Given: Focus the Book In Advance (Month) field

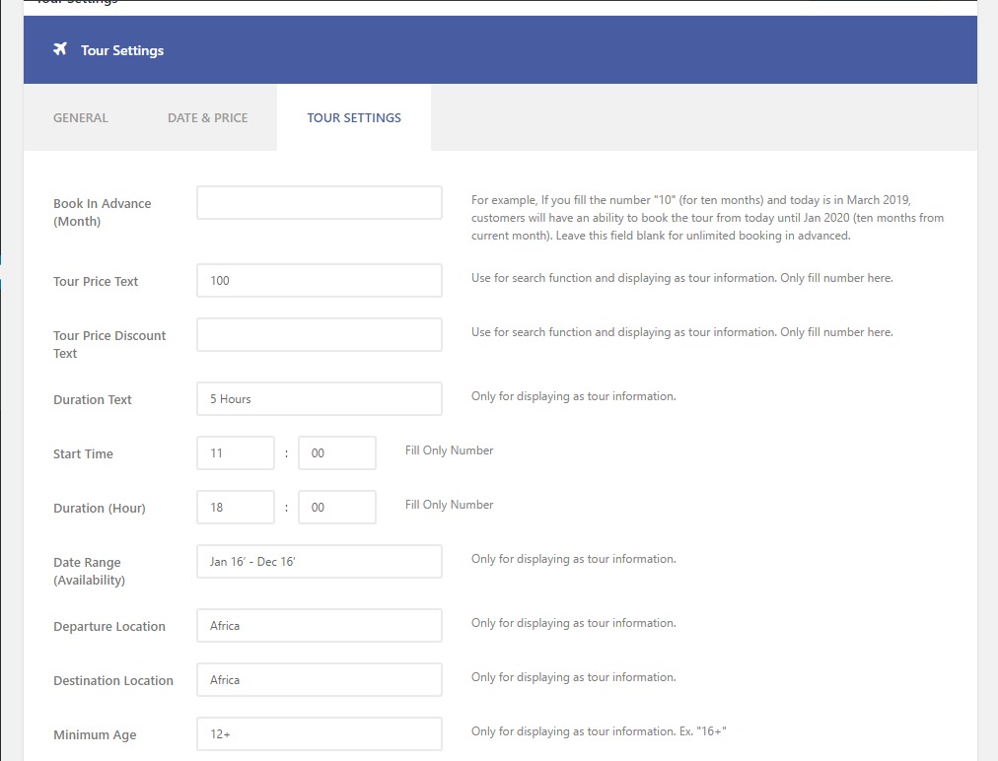Looking at the screenshot, I should pyautogui.click(x=320, y=203).
